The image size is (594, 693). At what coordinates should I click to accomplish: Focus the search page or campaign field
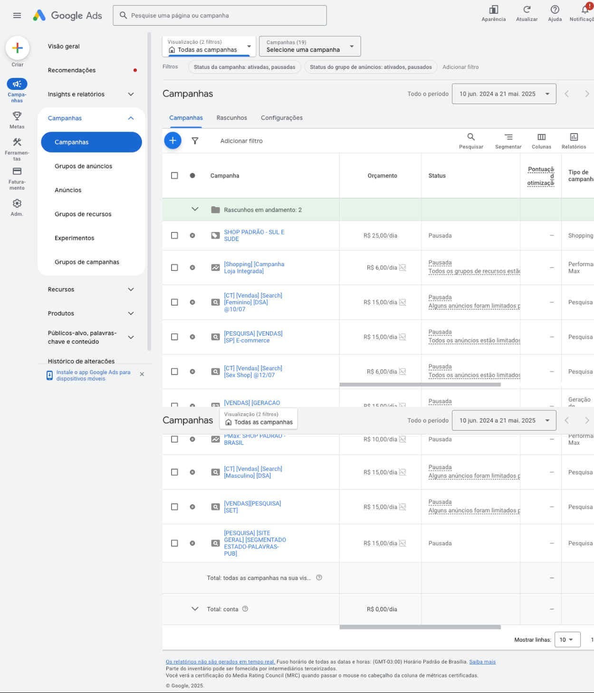pos(220,15)
